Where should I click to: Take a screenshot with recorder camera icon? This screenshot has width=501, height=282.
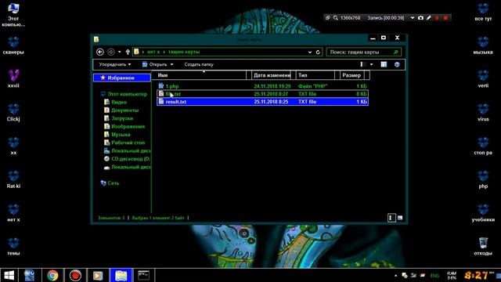(x=420, y=18)
